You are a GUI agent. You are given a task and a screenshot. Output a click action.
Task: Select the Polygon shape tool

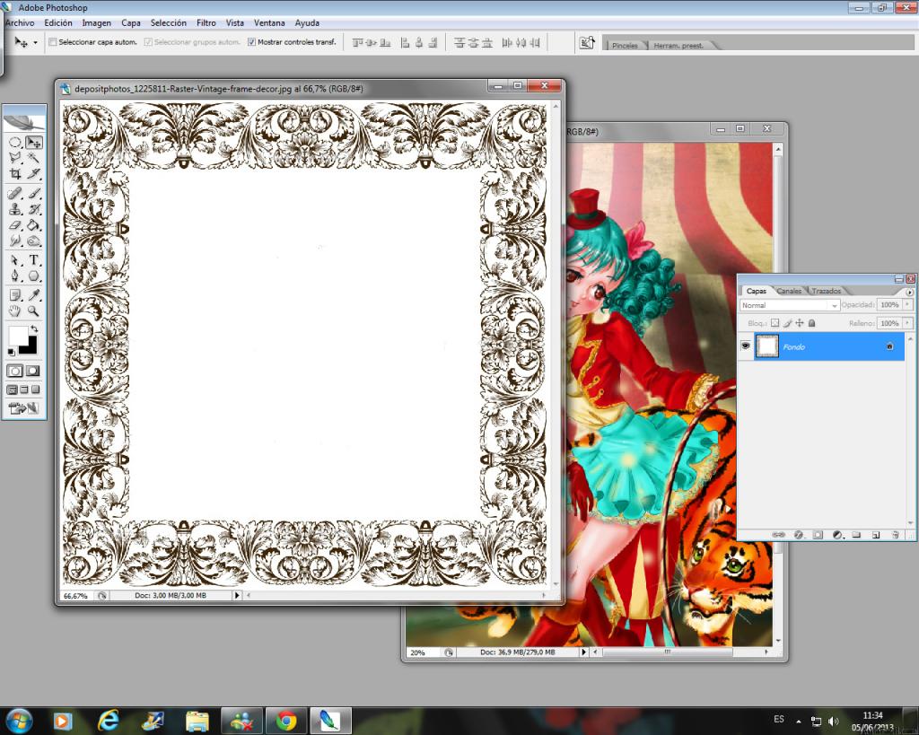pyautogui.click(x=34, y=276)
